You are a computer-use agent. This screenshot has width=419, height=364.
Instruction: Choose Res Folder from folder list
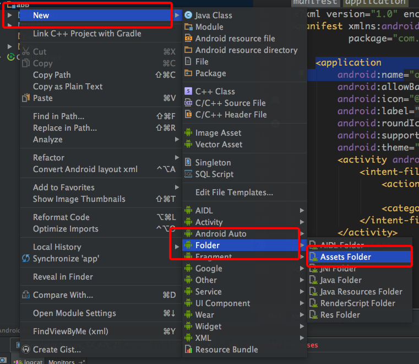pos(340,315)
